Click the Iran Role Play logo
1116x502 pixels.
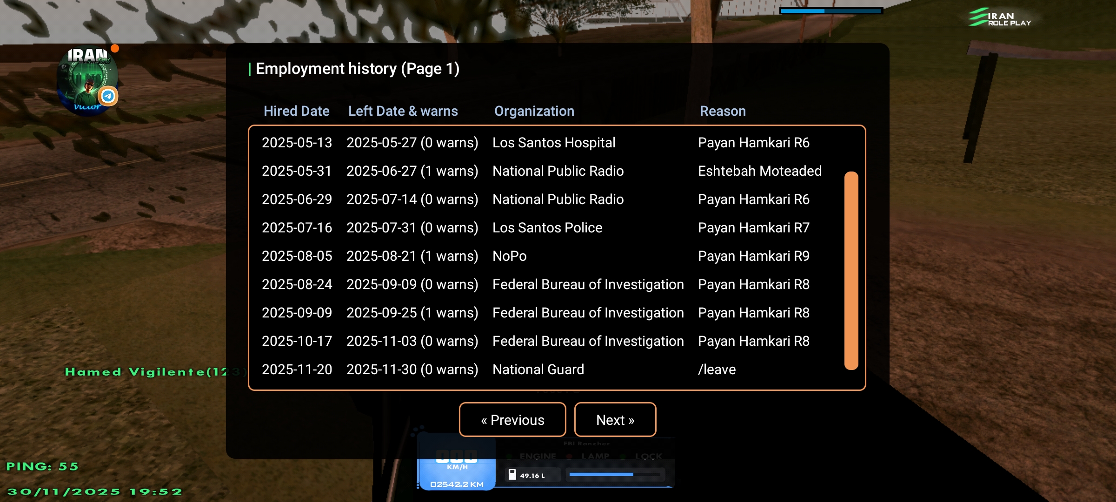(1000, 18)
